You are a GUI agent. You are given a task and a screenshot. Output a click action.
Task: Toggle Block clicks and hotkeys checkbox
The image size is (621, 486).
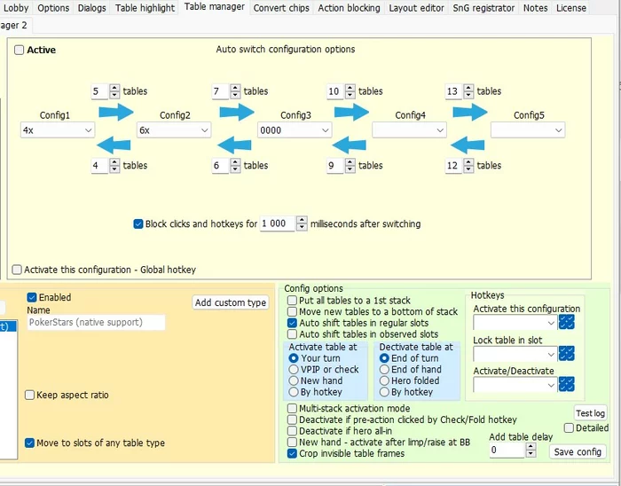click(138, 224)
